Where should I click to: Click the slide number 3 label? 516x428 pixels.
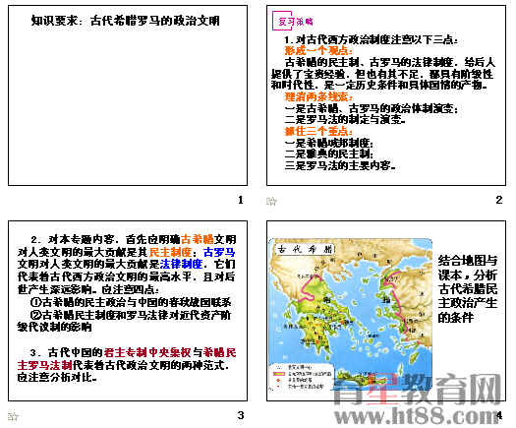(x=241, y=415)
